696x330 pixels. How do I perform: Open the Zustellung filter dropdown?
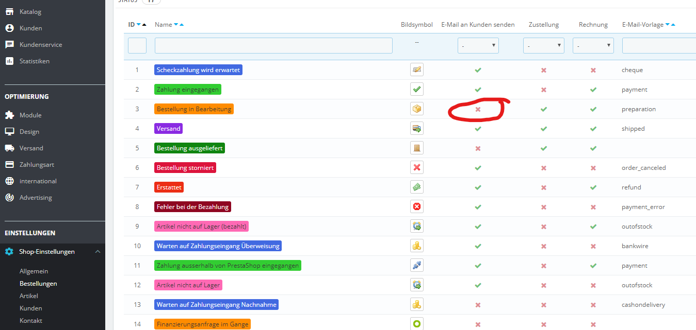543,46
